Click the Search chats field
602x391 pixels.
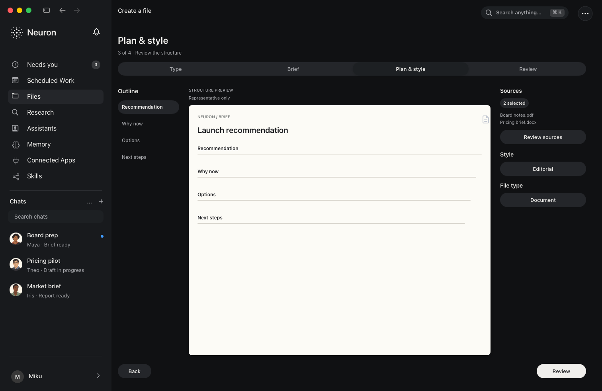(x=56, y=217)
